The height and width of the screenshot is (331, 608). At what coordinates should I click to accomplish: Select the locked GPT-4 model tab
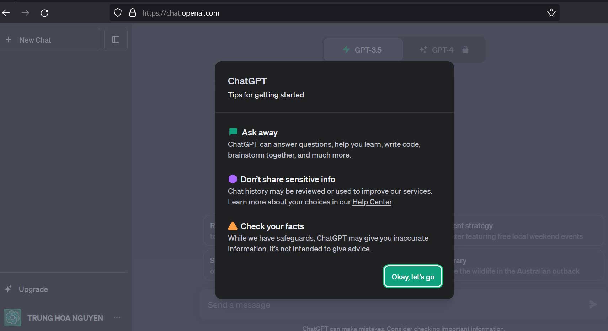(x=443, y=50)
